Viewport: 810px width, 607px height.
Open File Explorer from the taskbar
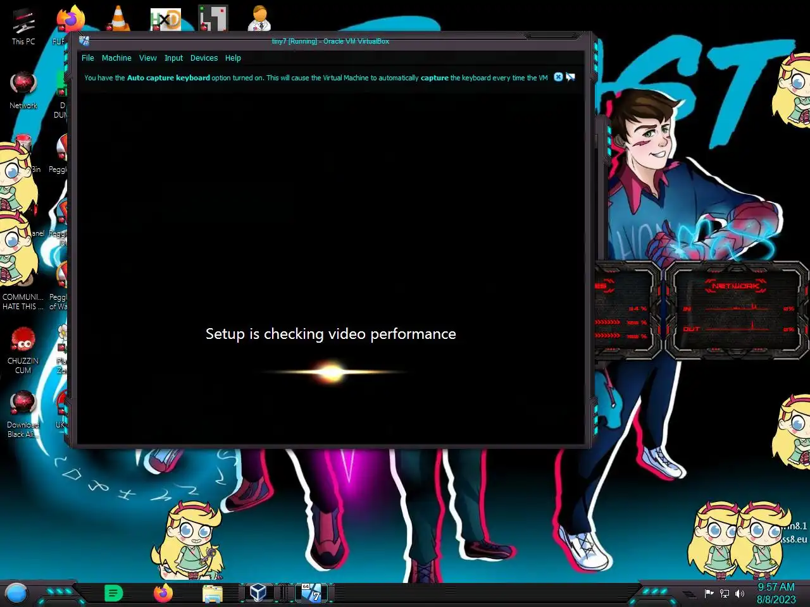213,594
